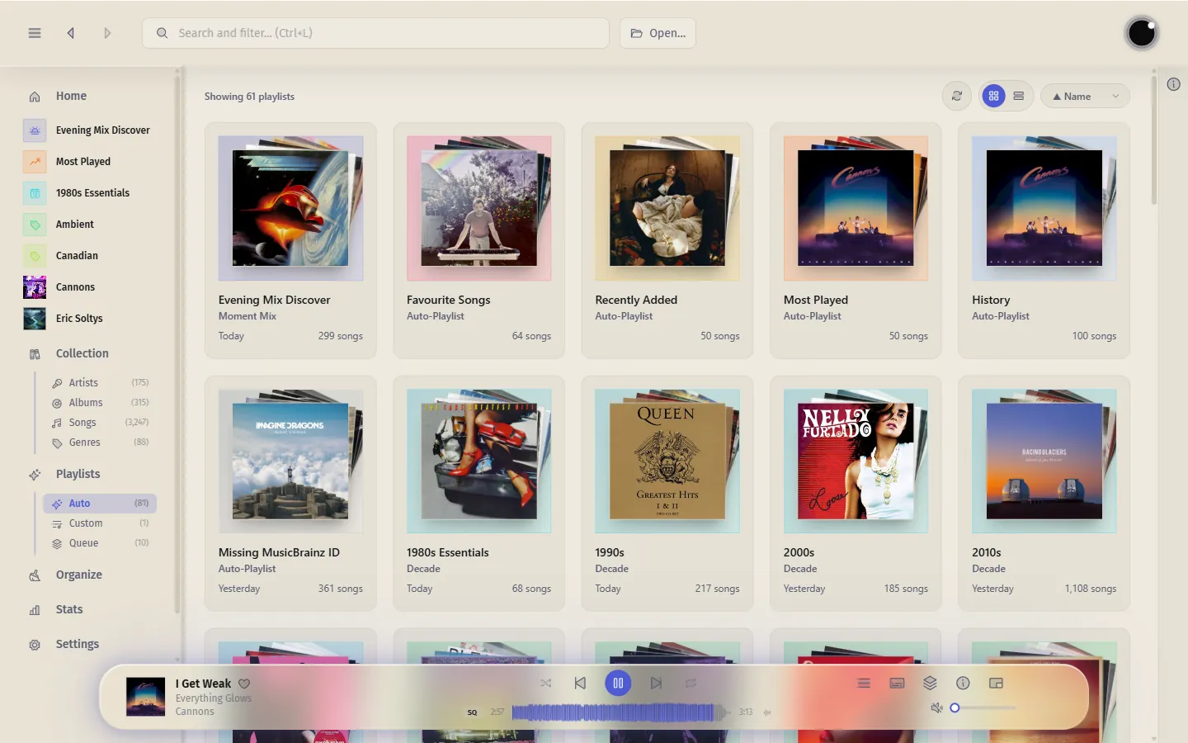The height and width of the screenshot is (743, 1188).
Task: Open the 1980s Essentials pinned sidebar playlist
Action: click(92, 193)
